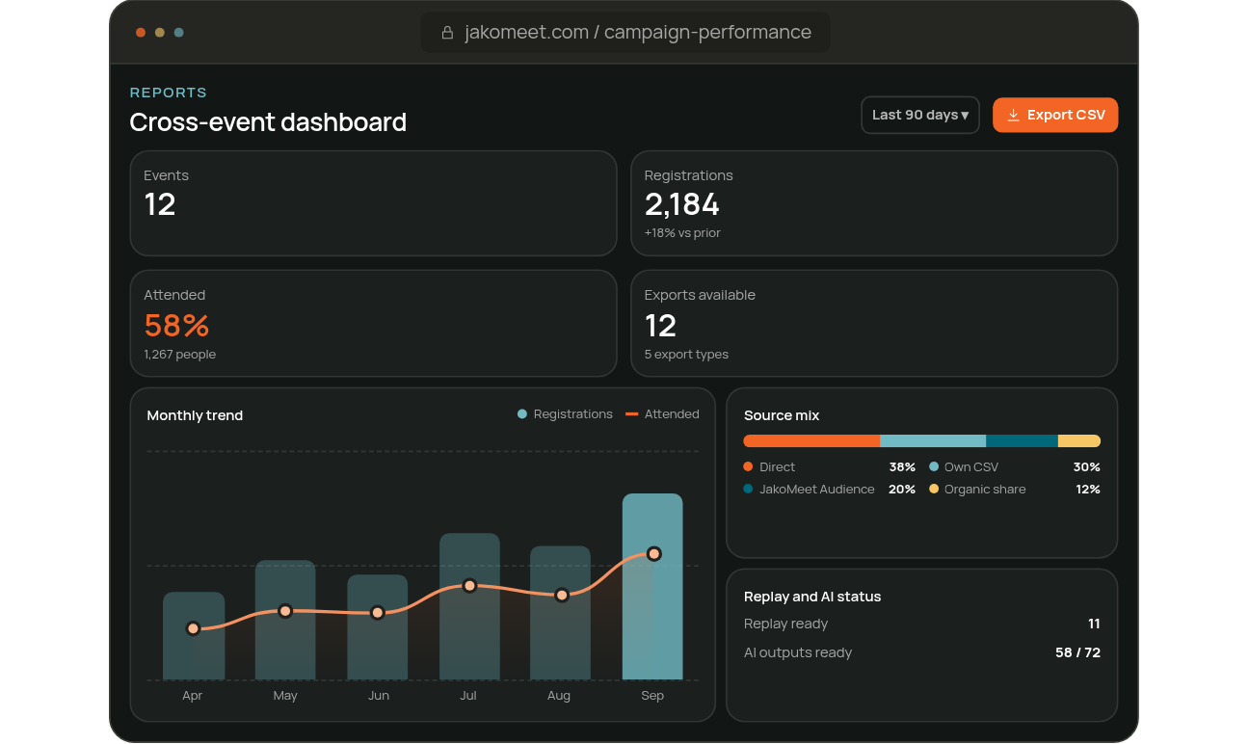Click the Organic share yellow bar segment

[x=1079, y=440]
